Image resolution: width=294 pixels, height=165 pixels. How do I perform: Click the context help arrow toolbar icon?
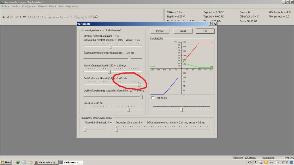(x=24, y=17)
